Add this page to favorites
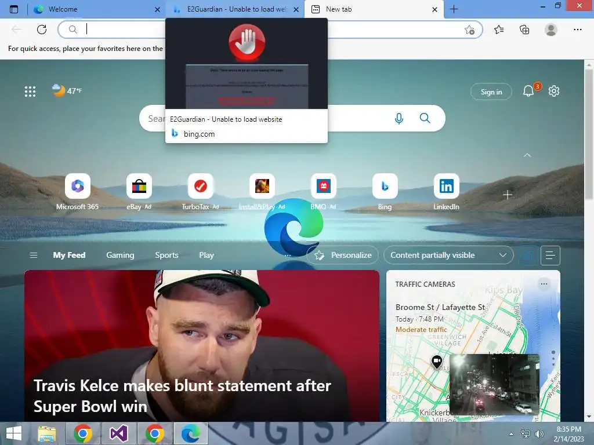The height and width of the screenshot is (445, 594). point(469,30)
